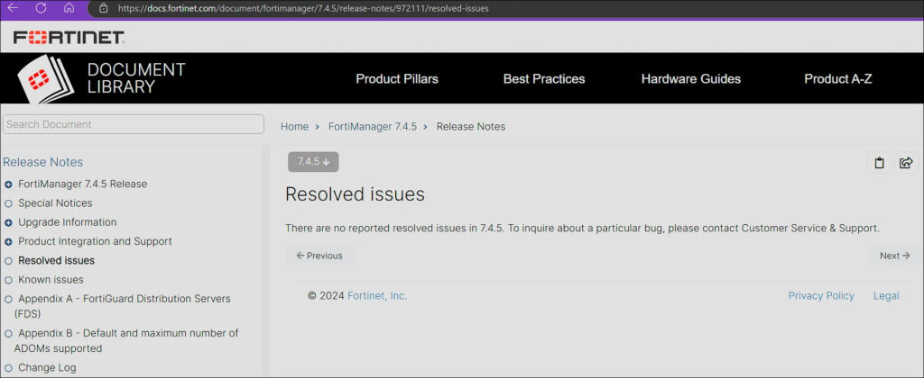This screenshot has height=378, width=924.
Task: Open Fortinet, Inc. footer link
Action: pyautogui.click(x=377, y=296)
